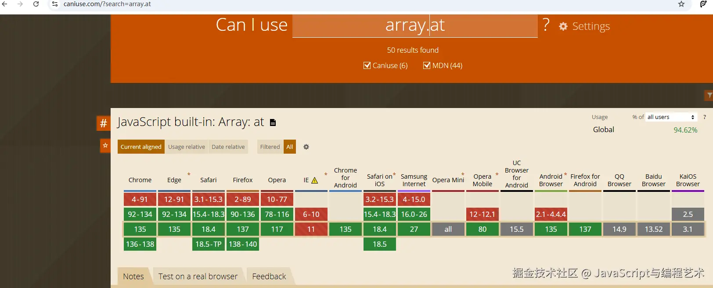The image size is (713, 288).
Task: Click the KaiOS Browser column header
Action: point(688,180)
